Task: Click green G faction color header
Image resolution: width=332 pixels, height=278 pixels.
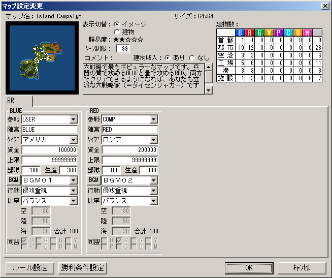Action: pos(259,33)
